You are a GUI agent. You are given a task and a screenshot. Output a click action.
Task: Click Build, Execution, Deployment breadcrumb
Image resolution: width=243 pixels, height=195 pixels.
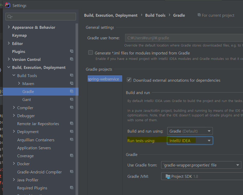click(x=111, y=15)
